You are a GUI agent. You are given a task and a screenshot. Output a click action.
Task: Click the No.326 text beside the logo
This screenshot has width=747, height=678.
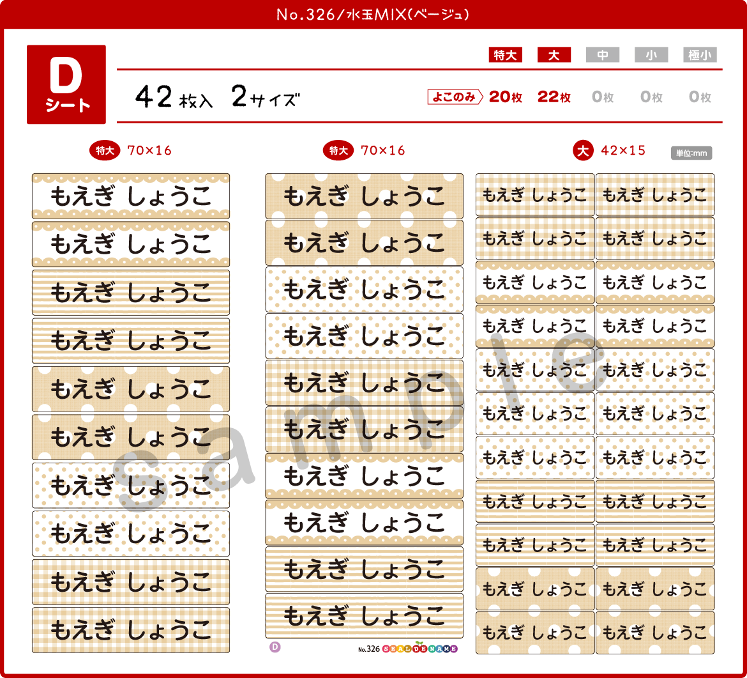tap(369, 649)
